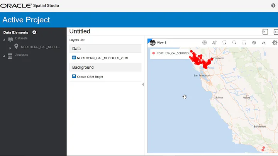The height and width of the screenshot is (156, 278).
Task: Open the measure distance tool
Action: tap(264, 42)
